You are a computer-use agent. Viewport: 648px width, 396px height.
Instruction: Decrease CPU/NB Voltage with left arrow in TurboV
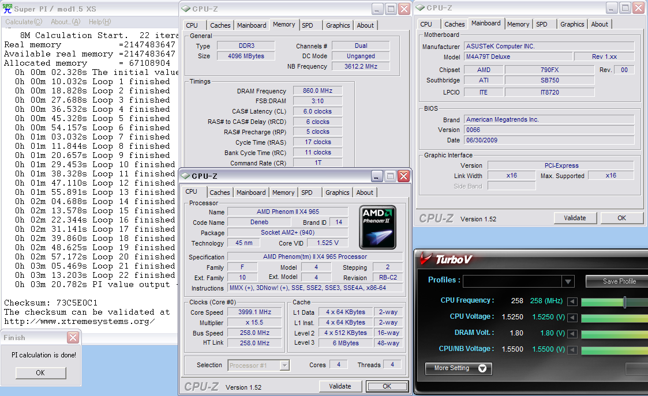(572, 350)
